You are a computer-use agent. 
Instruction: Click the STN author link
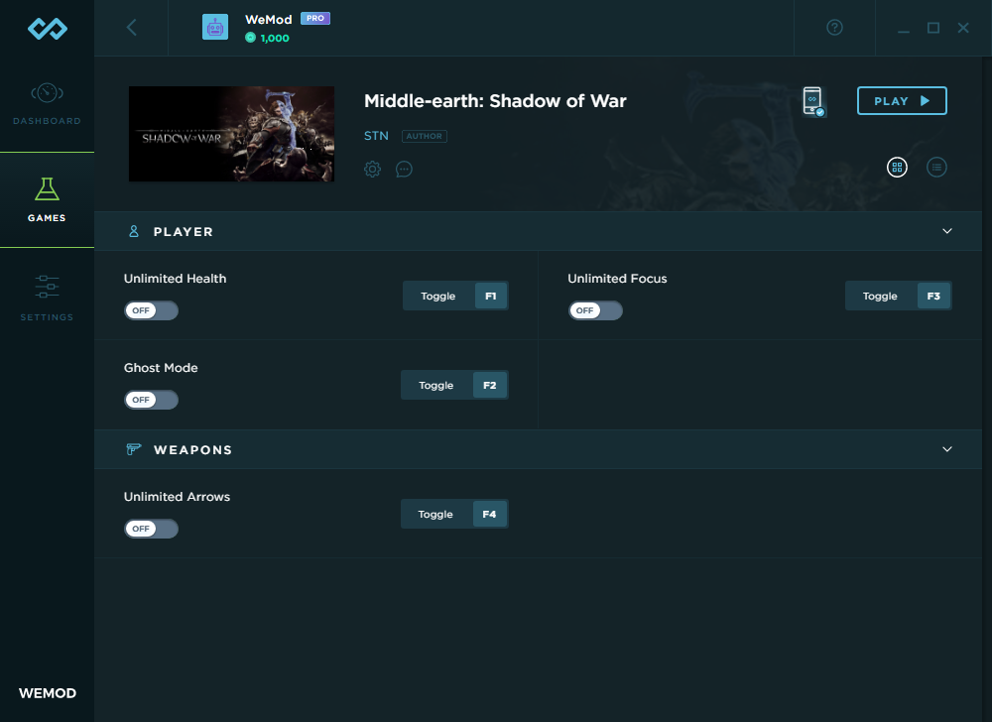click(376, 136)
